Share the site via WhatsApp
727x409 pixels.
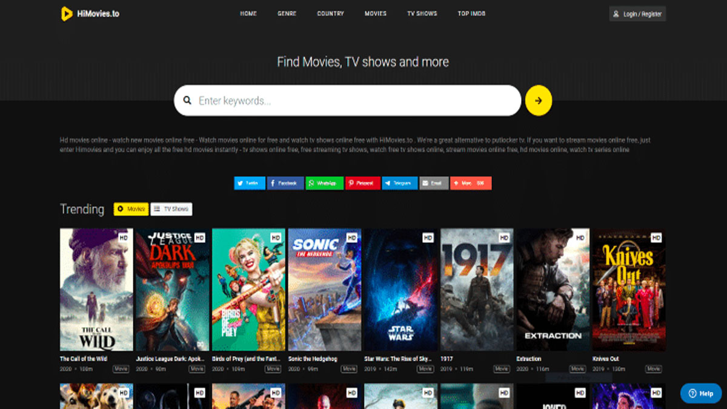click(x=324, y=183)
